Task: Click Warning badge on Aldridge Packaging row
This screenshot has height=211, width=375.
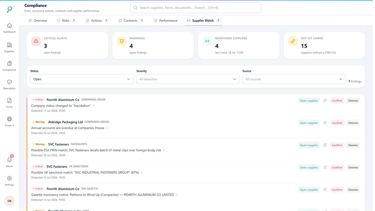Action: tap(39, 122)
